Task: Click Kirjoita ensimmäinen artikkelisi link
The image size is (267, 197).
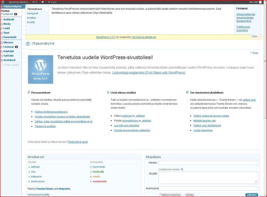Action: coord(132,130)
